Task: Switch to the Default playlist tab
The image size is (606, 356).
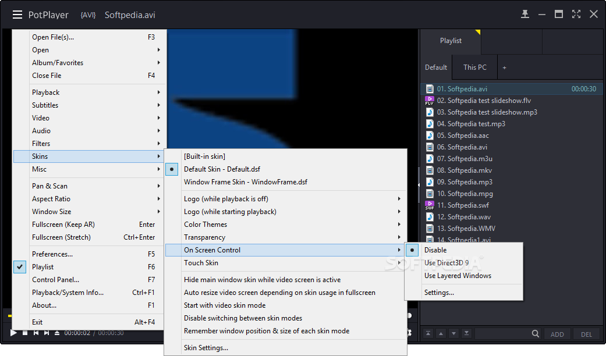Action: 436,67
